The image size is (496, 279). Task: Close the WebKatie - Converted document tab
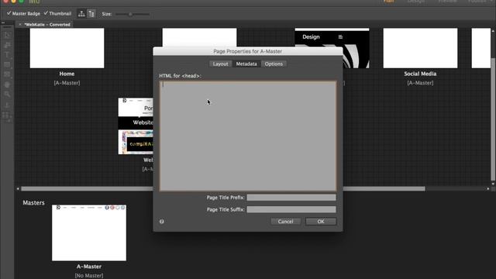tap(20, 24)
